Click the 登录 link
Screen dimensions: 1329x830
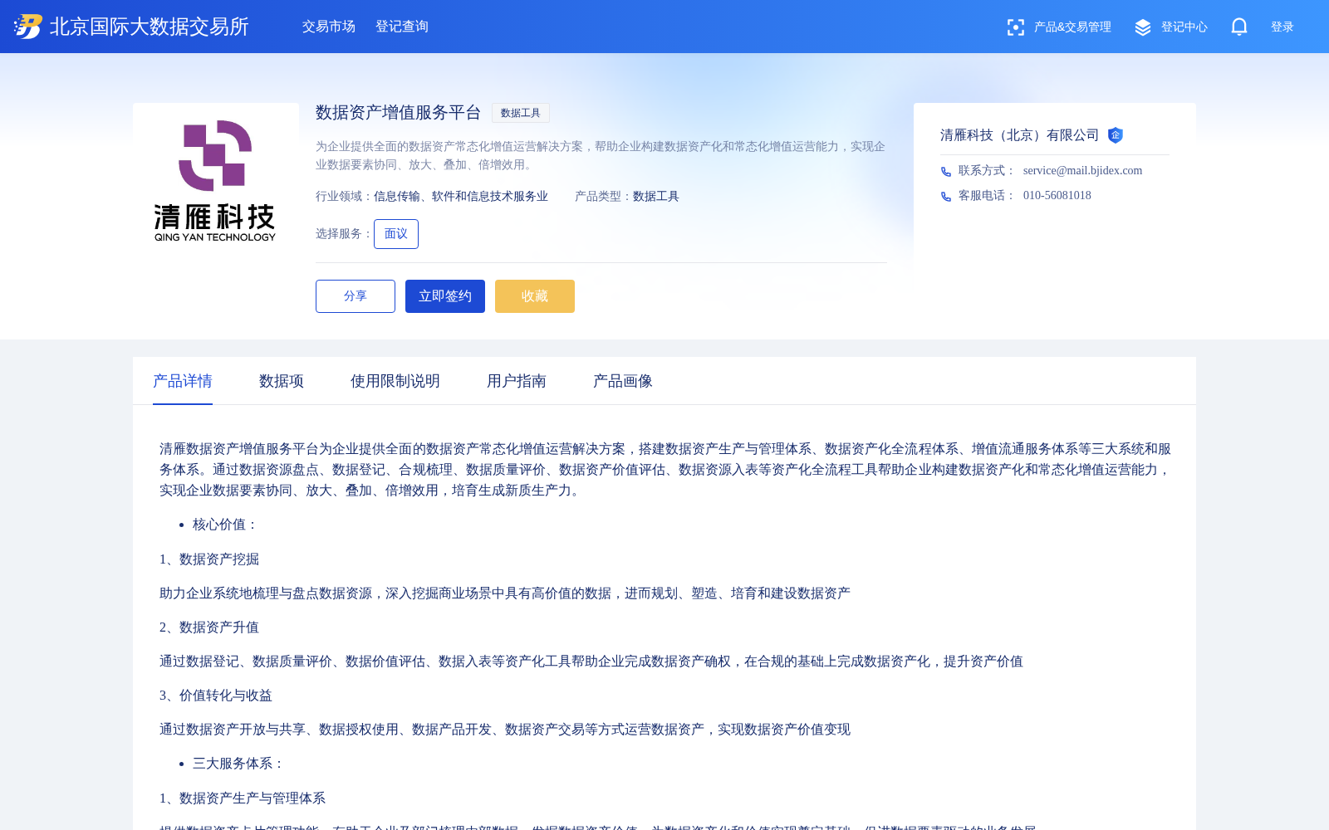(1282, 27)
